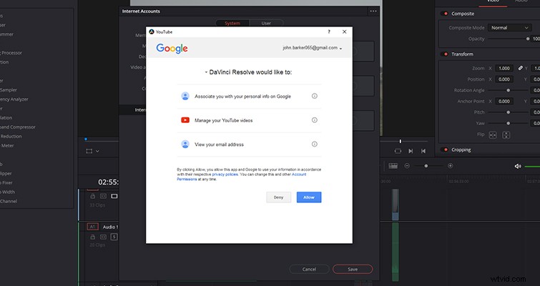Click the viewer transform overlay icon
This screenshot has width=540, height=286.
coord(89,151)
